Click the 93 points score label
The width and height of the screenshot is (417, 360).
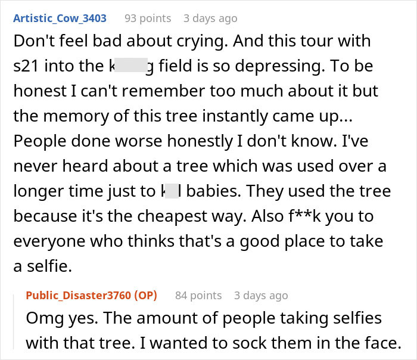click(147, 18)
